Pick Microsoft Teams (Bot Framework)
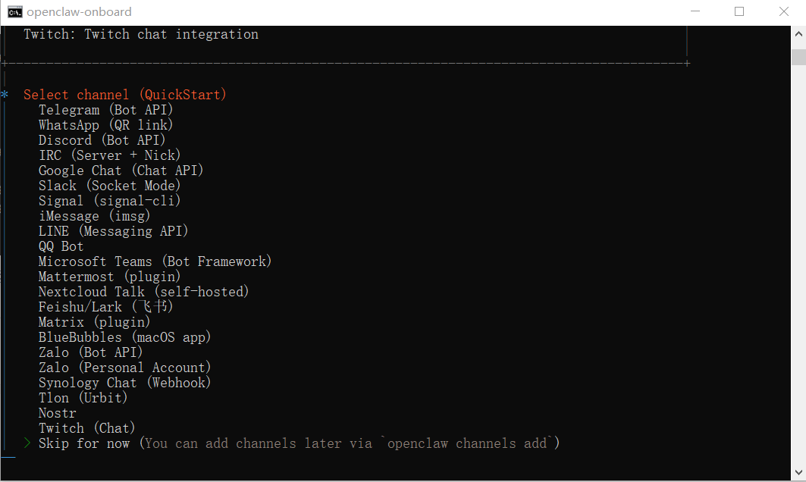806x482 pixels. 155,261
